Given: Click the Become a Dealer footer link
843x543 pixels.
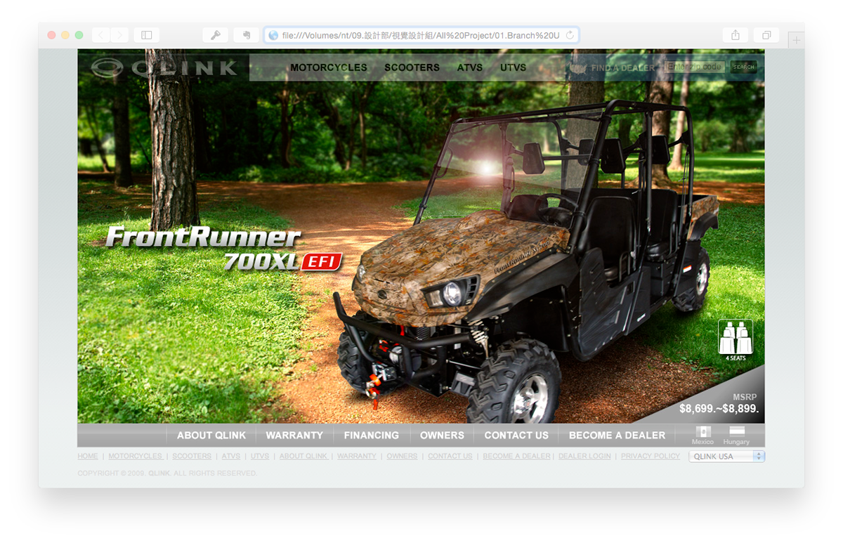Looking at the screenshot, I should [517, 456].
